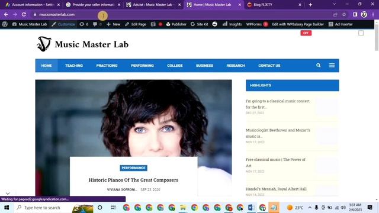The image size is (379, 213).
Task: Open the notification center icon
Action: (370, 208)
